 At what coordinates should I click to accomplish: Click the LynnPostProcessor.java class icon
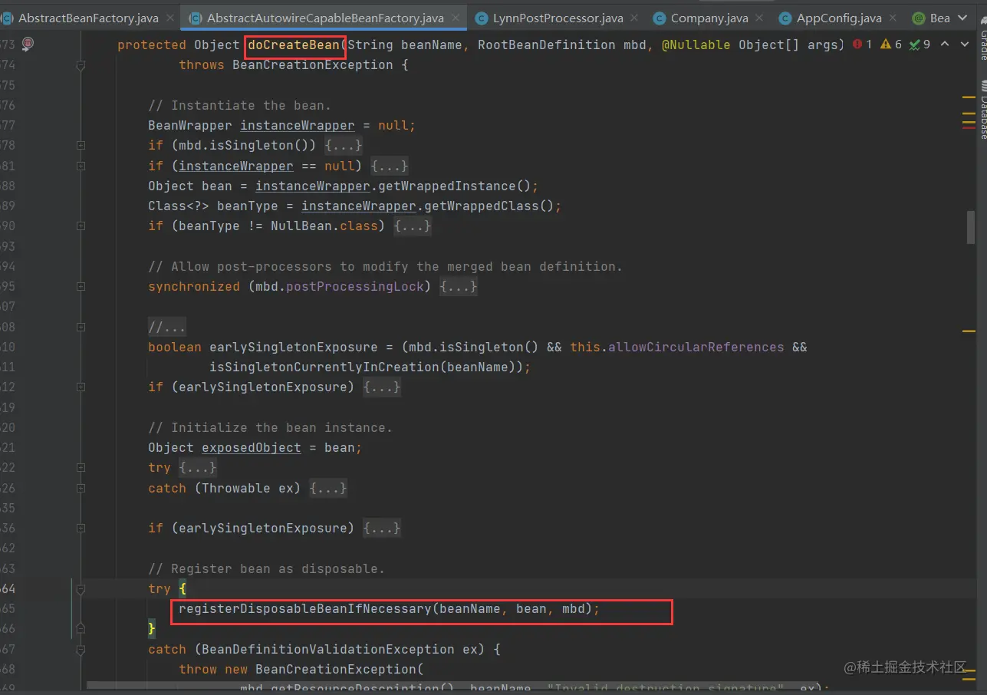coord(481,18)
